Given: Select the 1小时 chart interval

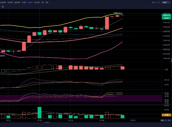Looking at the screenshot, I should point(24,2).
